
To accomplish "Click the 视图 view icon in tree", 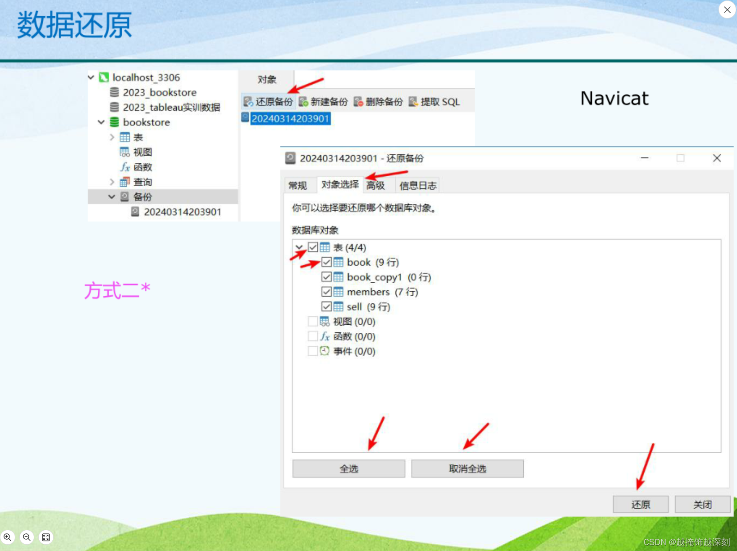I will (x=125, y=152).
